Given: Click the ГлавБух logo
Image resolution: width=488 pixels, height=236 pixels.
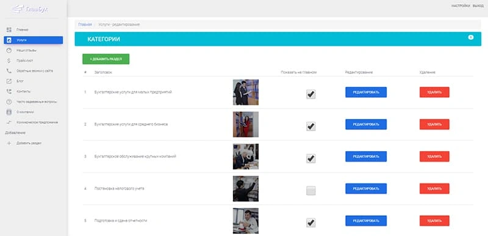Looking at the screenshot, I should [30, 9].
